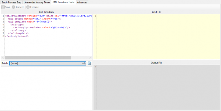Click the empty batch list box
This screenshot has width=221, height=111.
(x=46, y=88)
